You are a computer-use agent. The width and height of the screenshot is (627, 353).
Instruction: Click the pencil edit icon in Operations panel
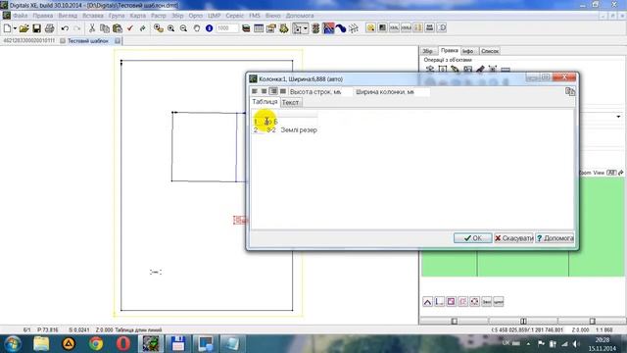coord(455,70)
